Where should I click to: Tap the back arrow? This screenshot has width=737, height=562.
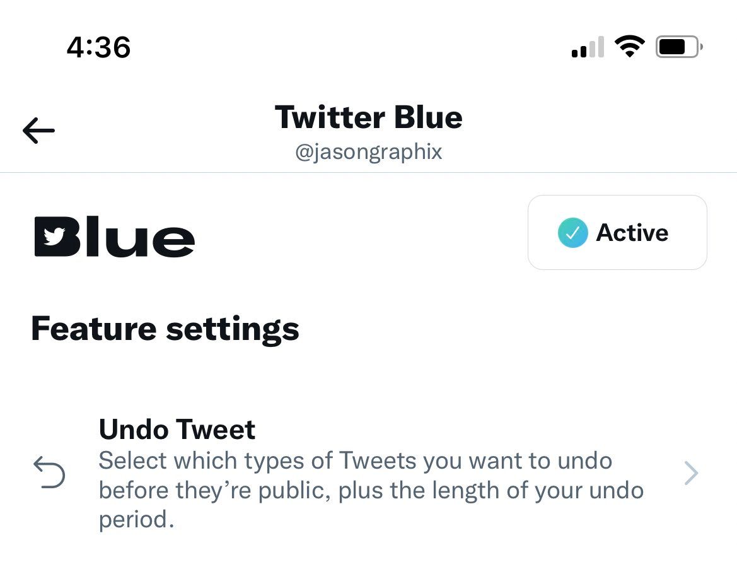pos(38,131)
